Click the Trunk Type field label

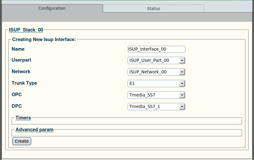[x=24, y=83]
